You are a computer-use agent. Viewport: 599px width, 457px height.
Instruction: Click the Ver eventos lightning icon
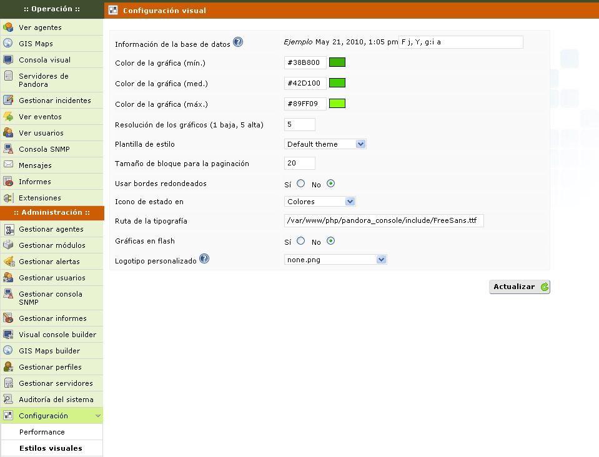(x=8, y=117)
